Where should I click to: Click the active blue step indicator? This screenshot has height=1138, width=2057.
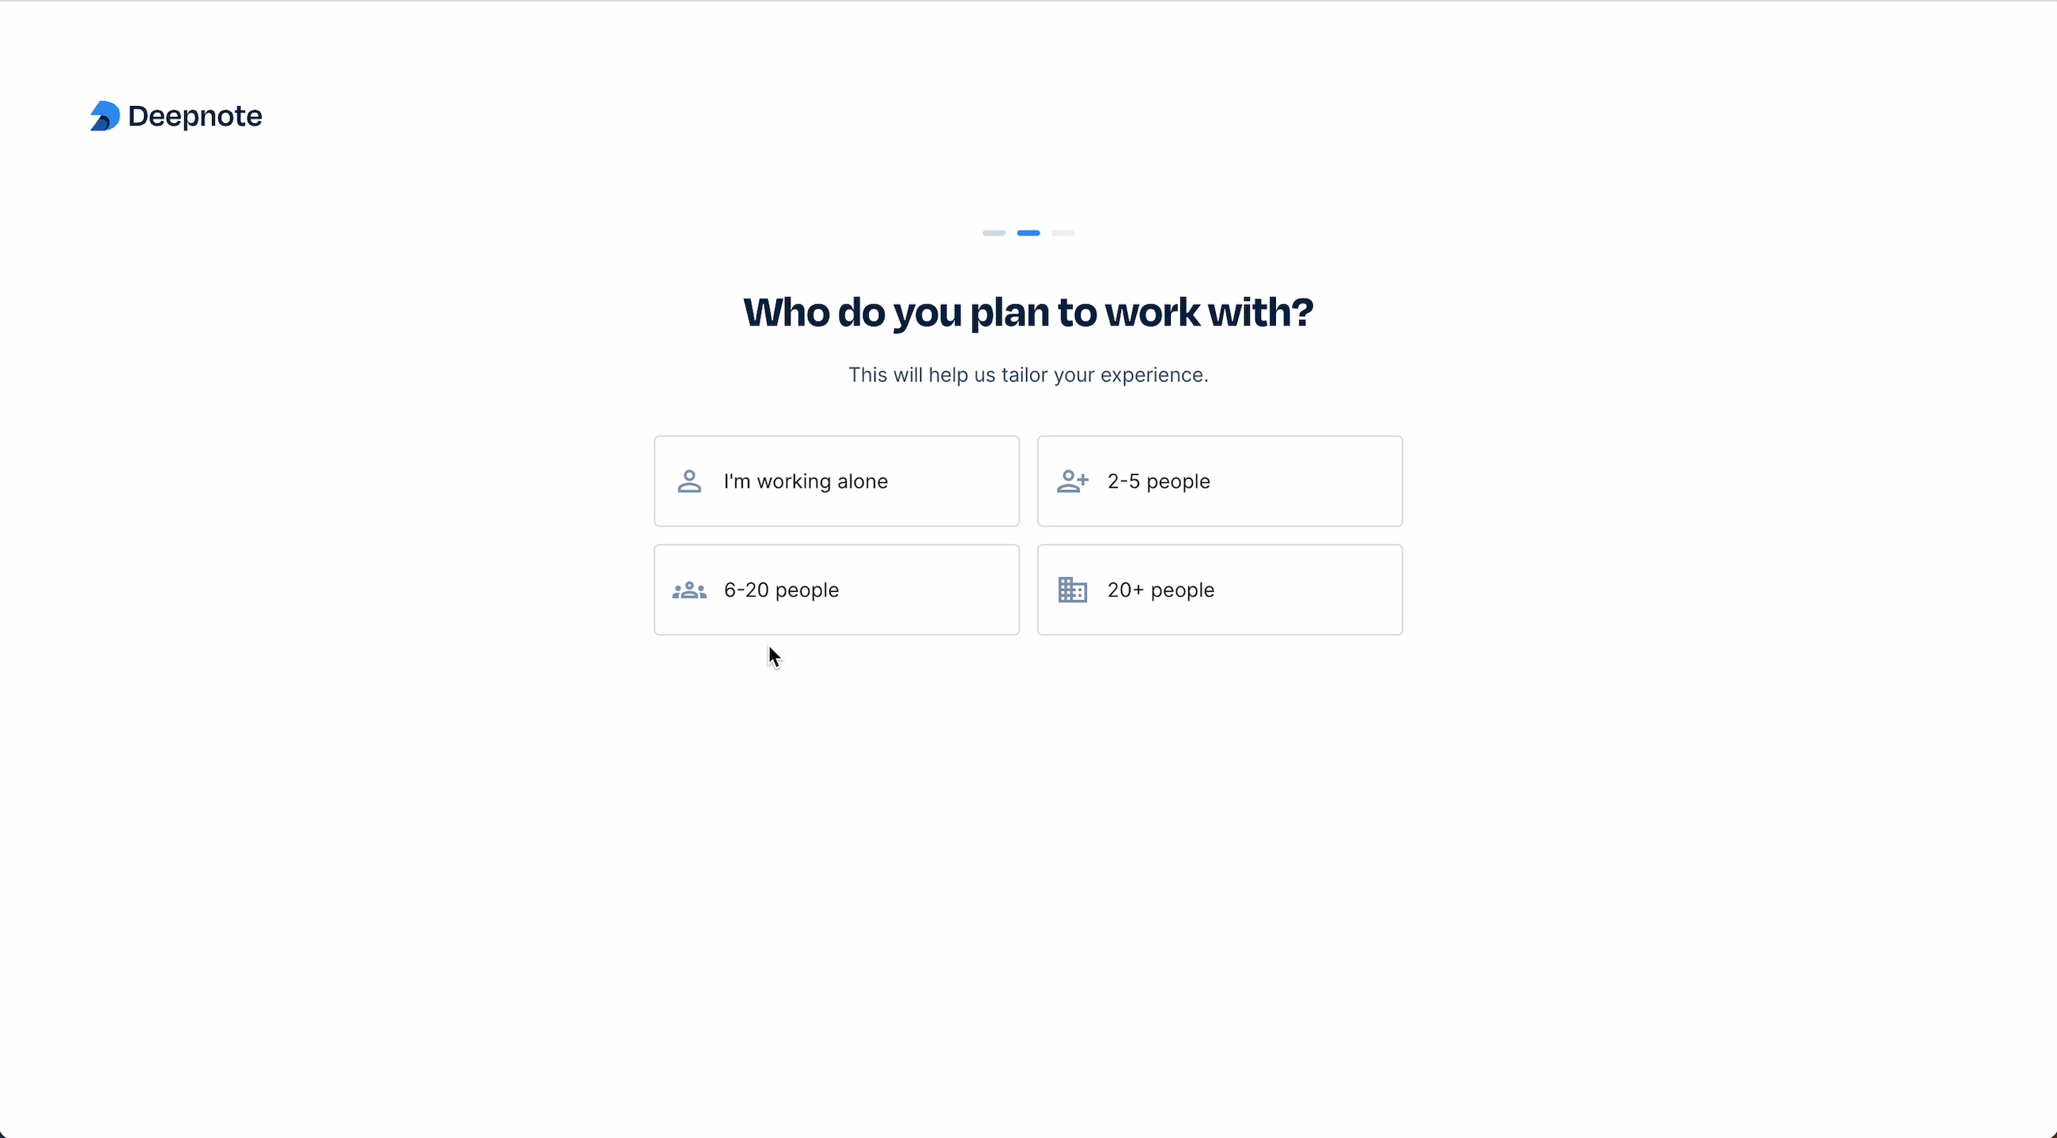[x=1028, y=233]
